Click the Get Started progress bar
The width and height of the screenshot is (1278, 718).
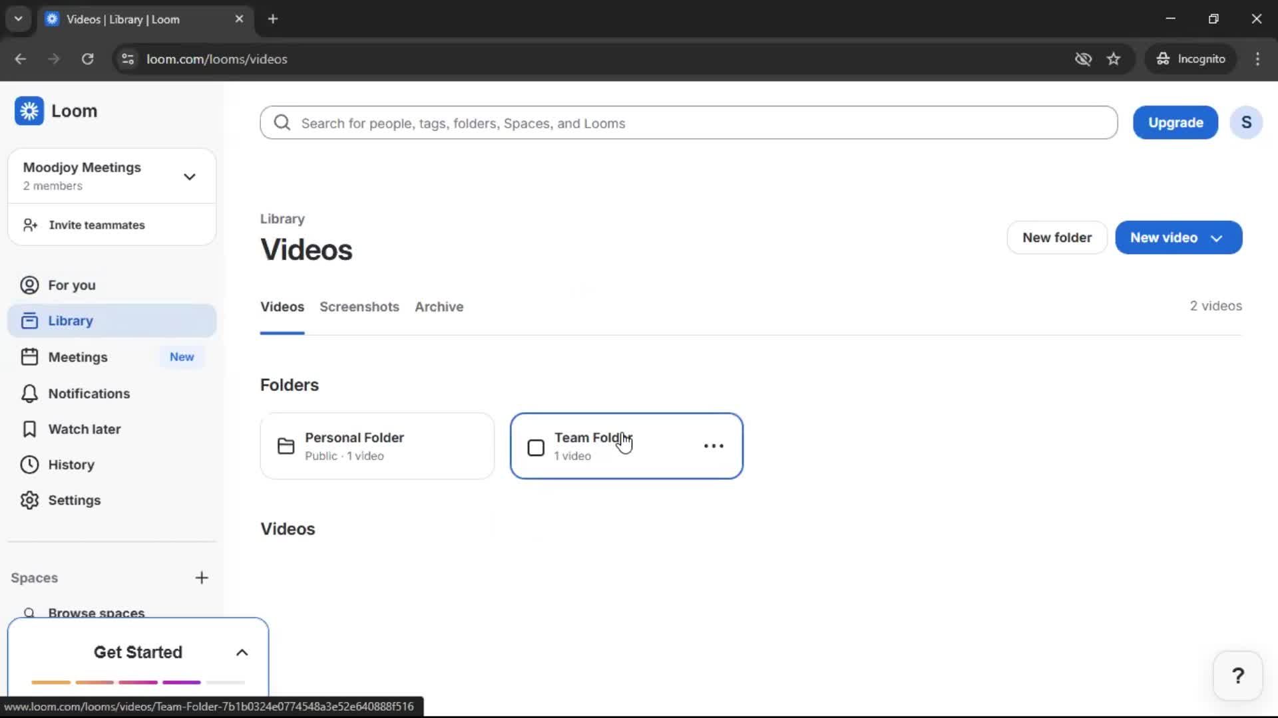pyautogui.click(x=138, y=682)
